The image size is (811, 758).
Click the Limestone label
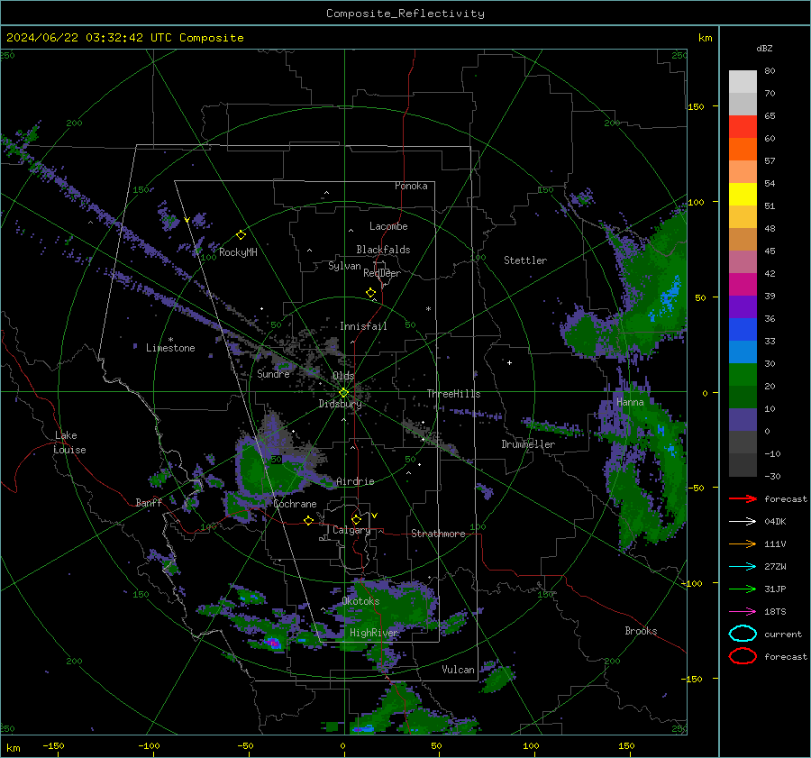[170, 348]
